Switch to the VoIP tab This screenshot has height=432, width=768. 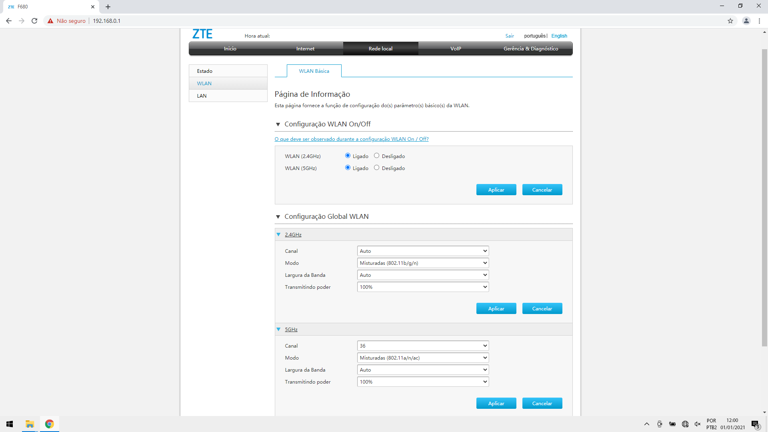[456, 48]
